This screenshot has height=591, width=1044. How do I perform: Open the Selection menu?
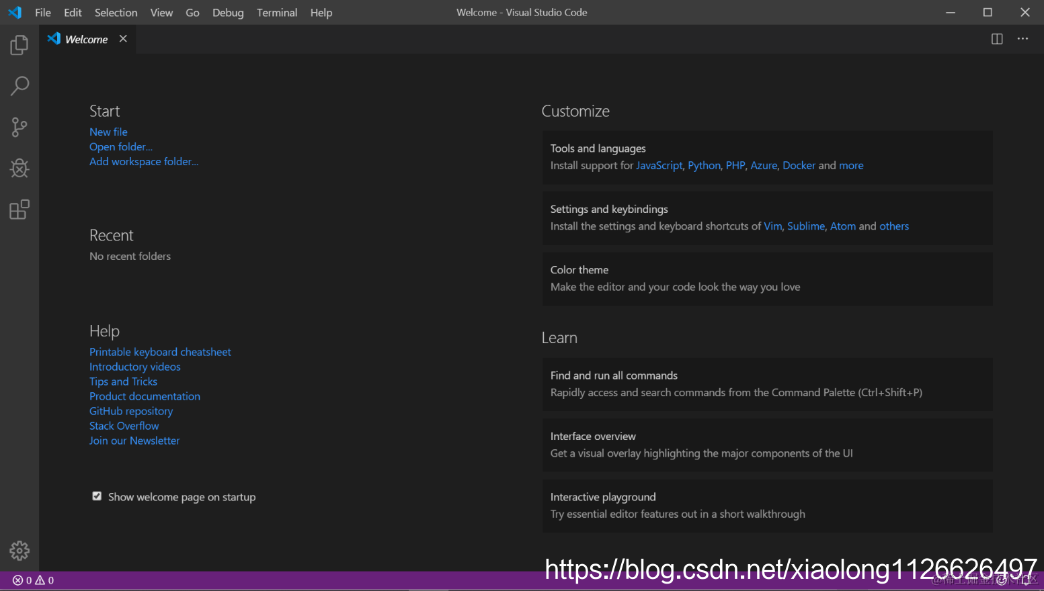tap(116, 13)
